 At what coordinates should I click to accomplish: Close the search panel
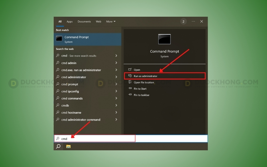(202, 21)
